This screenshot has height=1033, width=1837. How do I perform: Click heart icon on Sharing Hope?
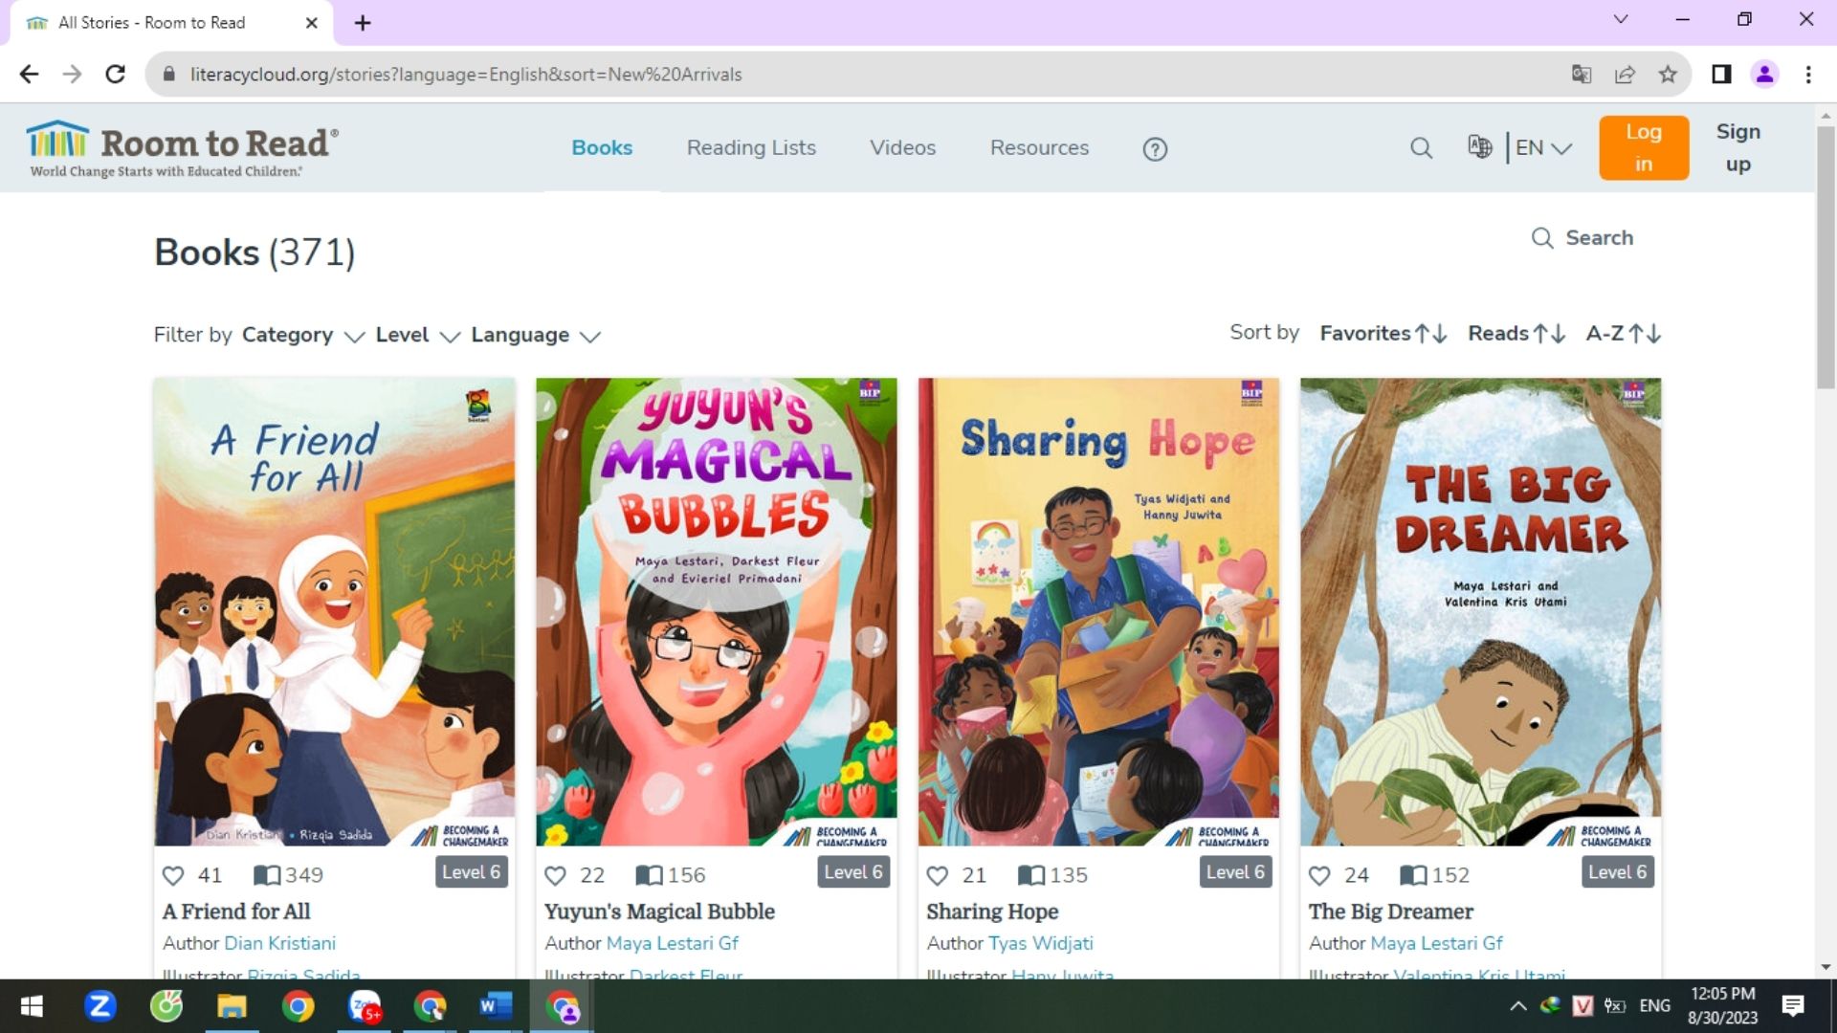pyautogui.click(x=938, y=875)
